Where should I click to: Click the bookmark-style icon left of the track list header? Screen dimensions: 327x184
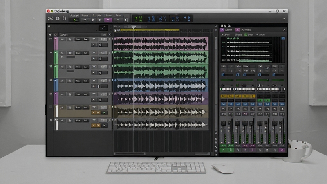click(49, 34)
